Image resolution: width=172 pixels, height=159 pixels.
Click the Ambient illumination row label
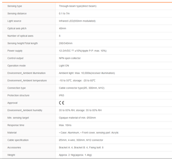(x=26, y=73)
